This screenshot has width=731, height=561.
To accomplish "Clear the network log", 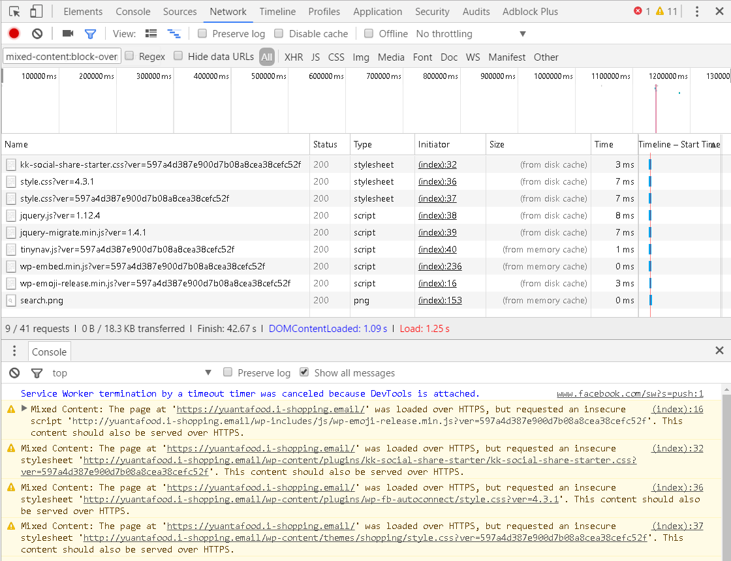I will pyautogui.click(x=37, y=33).
